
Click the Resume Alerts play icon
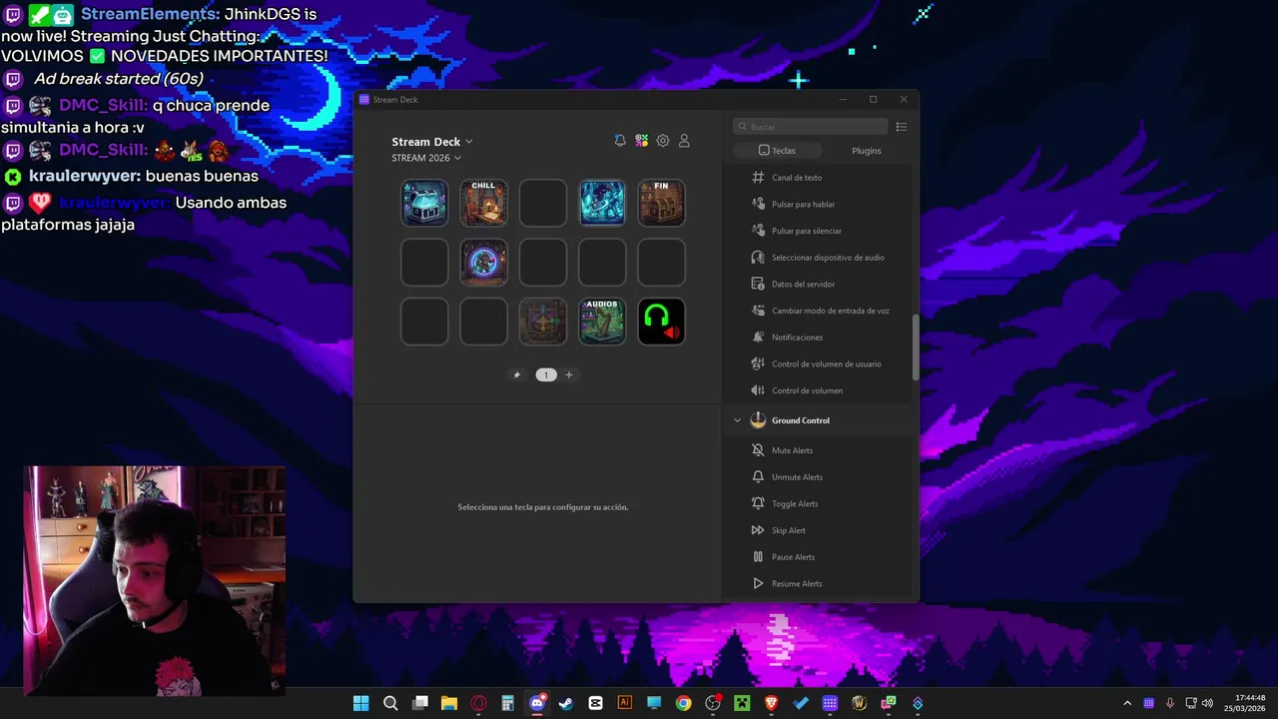(758, 583)
